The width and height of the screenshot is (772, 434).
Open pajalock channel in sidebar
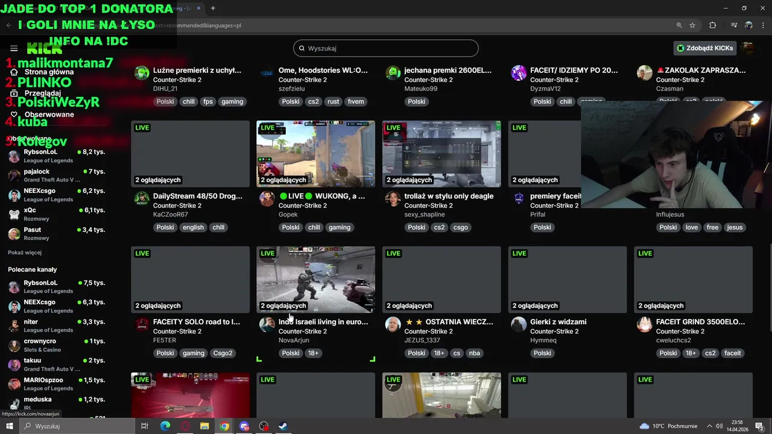tap(57, 175)
